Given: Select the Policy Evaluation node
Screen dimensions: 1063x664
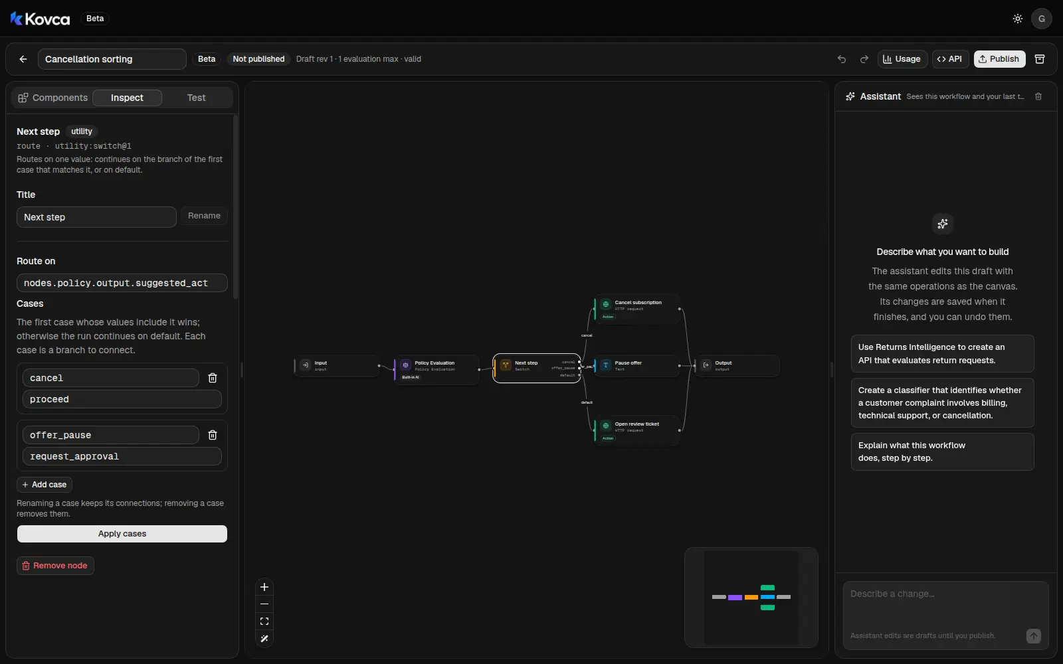Looking at the screenshot, I should point(436,370).
